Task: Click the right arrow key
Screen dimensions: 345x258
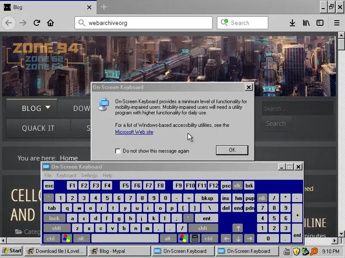Action: [250, 238]
